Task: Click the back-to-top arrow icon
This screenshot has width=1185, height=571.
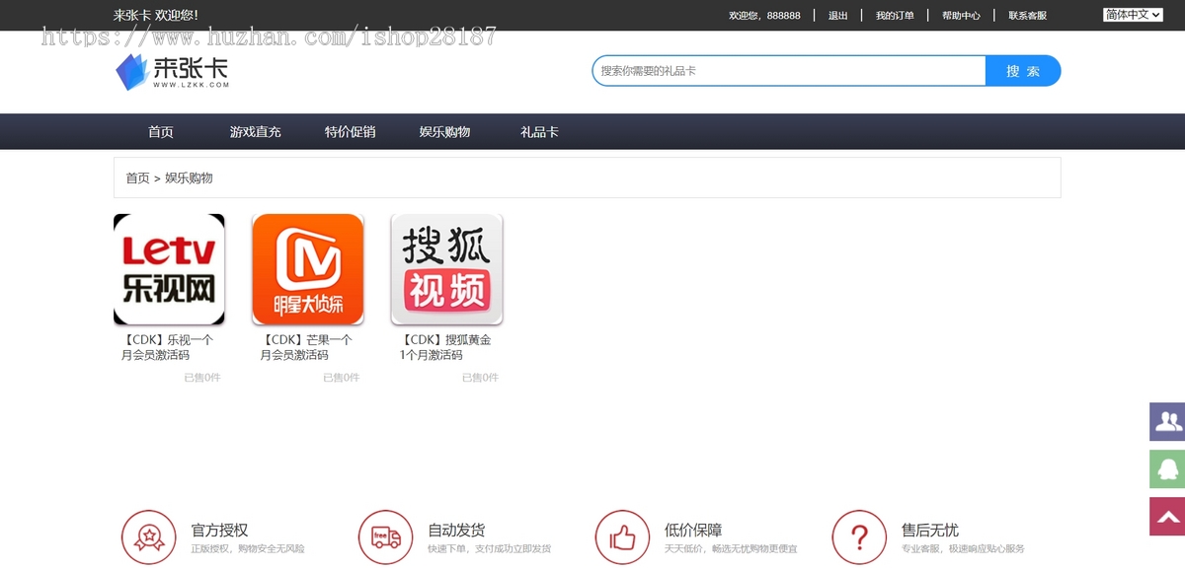Action: [1167, 516]
